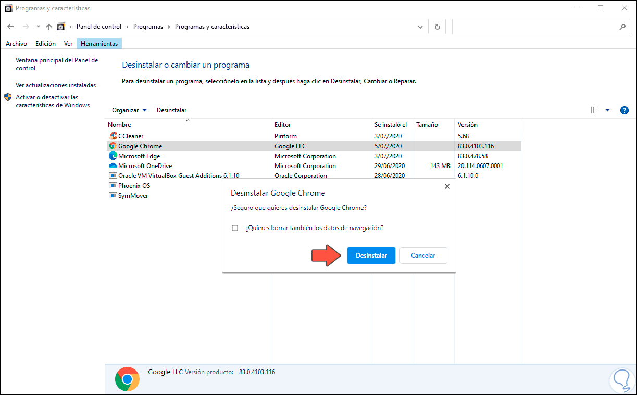The image size is (637, 395).
Task: Select the CCleaner program name
Action: tap(131, 136)
